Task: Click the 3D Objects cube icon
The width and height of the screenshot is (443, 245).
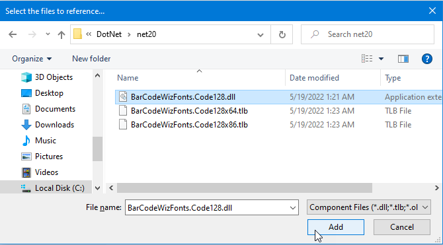Action: [26, 77]
